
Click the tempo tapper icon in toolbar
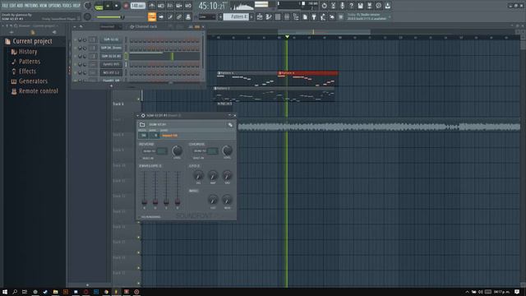coord(323,16)
